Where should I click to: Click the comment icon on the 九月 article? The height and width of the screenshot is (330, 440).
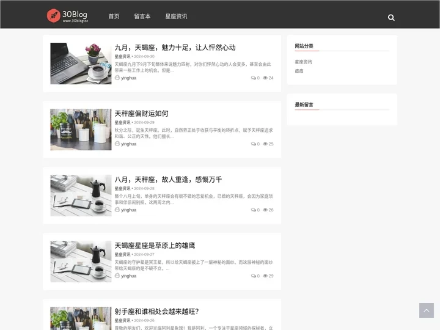tap(254, 78)
